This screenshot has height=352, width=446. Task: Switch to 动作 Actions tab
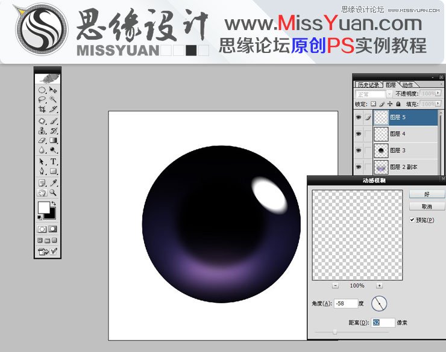[x=407, y=85]
